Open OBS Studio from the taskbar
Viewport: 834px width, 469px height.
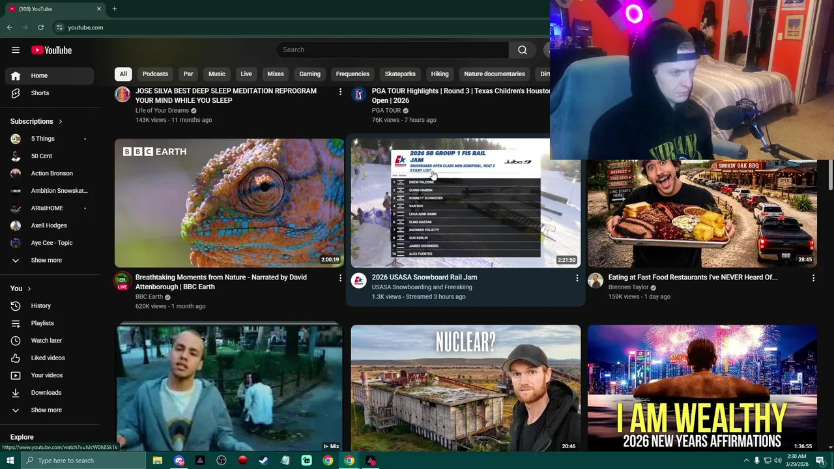coord(222,461)
